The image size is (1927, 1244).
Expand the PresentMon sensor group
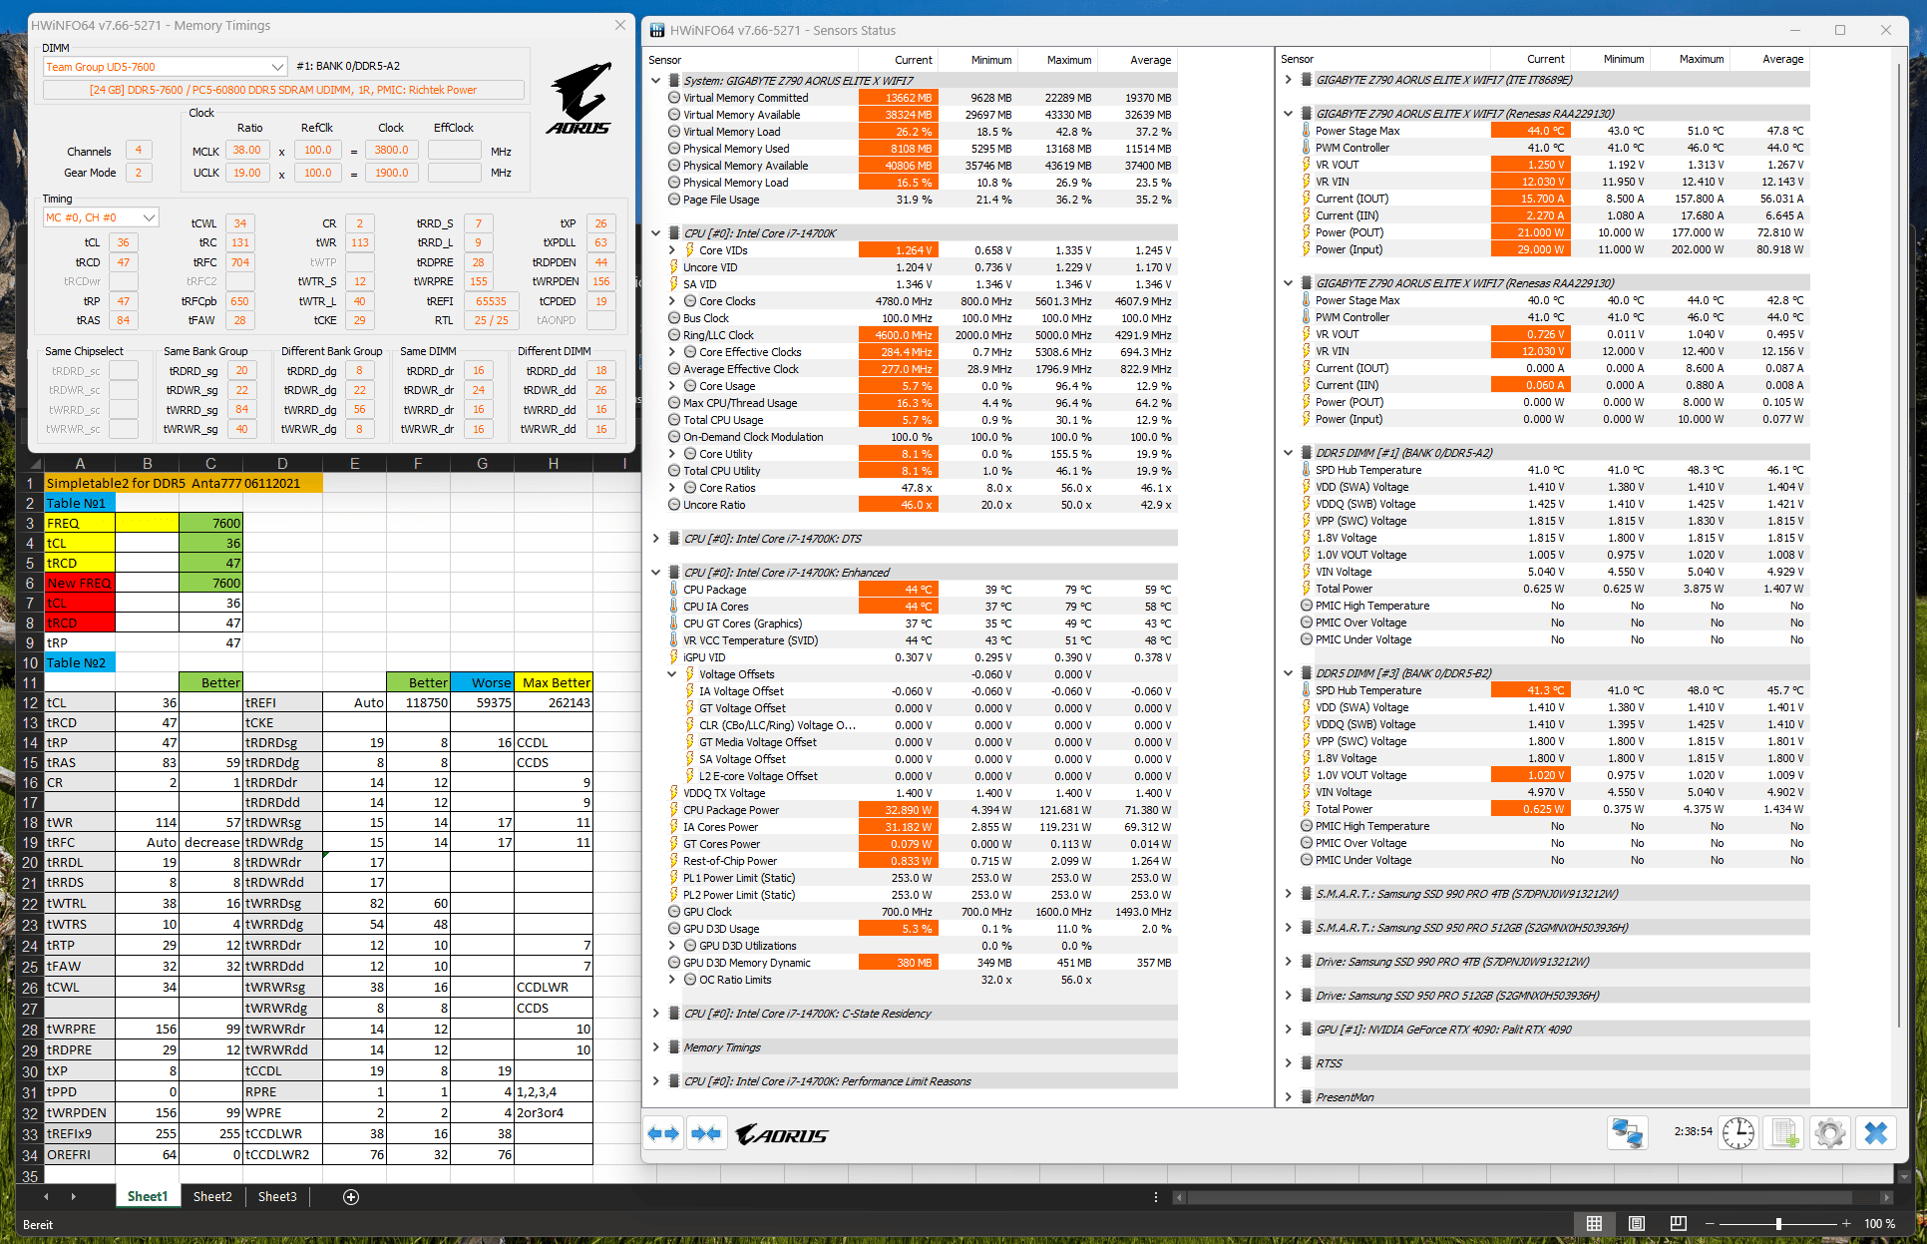1288,1097
